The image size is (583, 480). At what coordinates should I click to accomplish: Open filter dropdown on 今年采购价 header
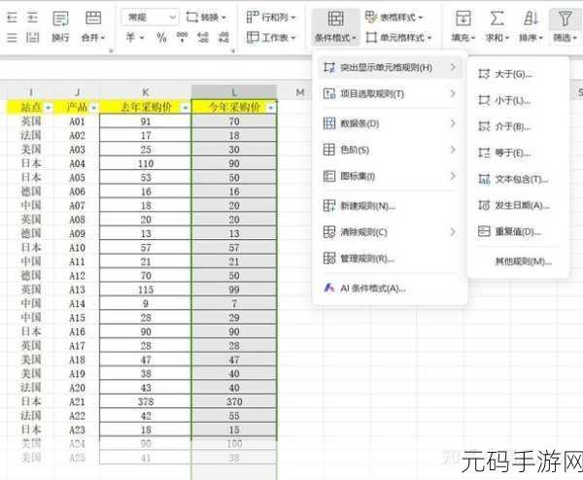[x=271, y=108]
